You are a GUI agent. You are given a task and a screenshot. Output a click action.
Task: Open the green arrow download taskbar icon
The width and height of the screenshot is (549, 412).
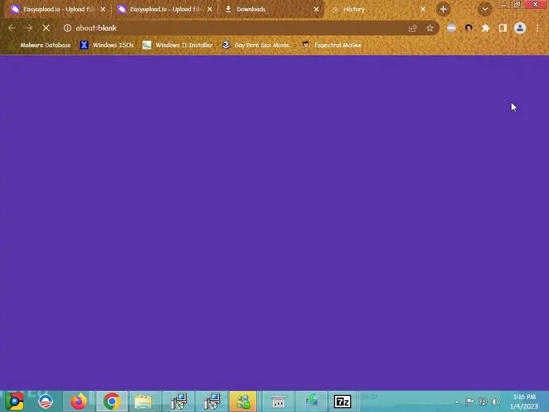311,401
